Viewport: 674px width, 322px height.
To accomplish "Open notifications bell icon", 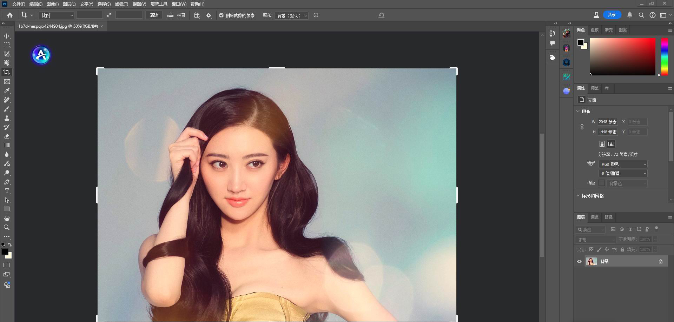I will tap(630, 15).
